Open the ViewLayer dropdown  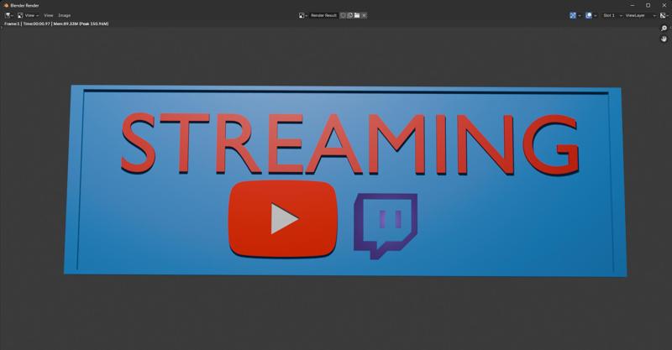640,15
